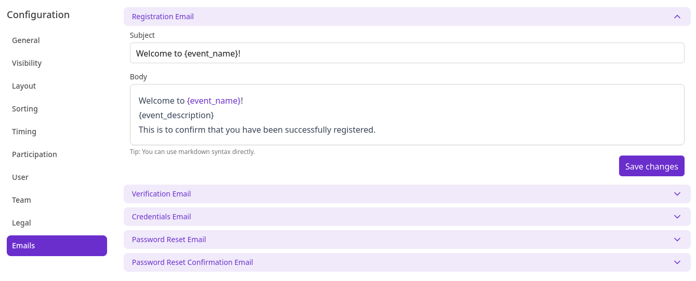Image resolution: width=696 pixels, height=281 pixels.
Task: Switch to Sorting settings
Action: coord(25,109)
